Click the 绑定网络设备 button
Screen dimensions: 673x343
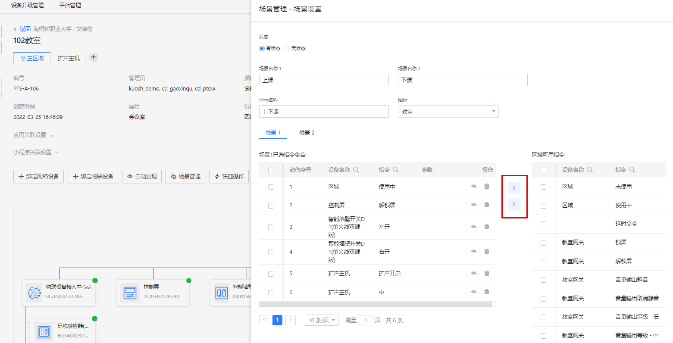(39, 176)
